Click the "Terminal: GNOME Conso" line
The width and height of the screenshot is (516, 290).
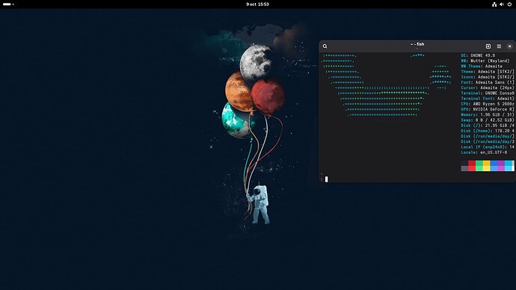488,93
